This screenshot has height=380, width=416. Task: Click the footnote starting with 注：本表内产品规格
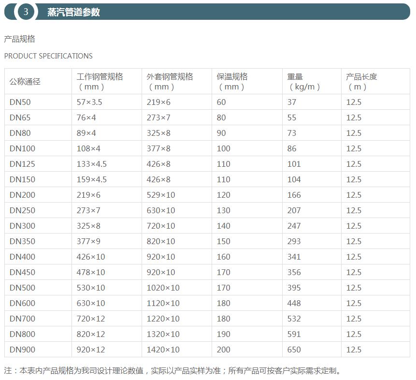pos(172,370)
